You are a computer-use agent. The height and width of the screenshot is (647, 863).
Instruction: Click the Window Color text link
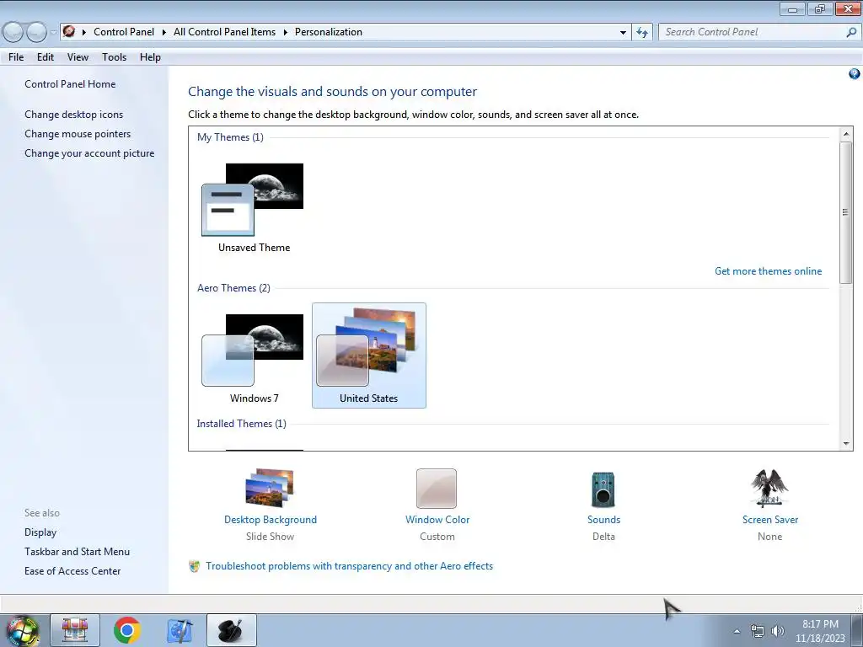tap(437, 520)
